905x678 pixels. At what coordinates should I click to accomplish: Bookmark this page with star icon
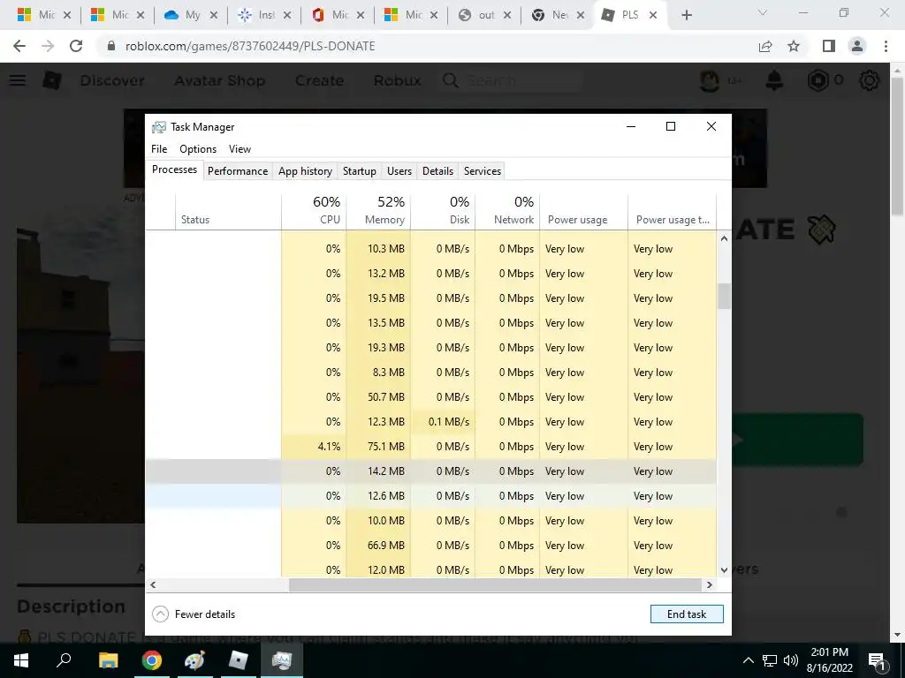pos(795,46)
